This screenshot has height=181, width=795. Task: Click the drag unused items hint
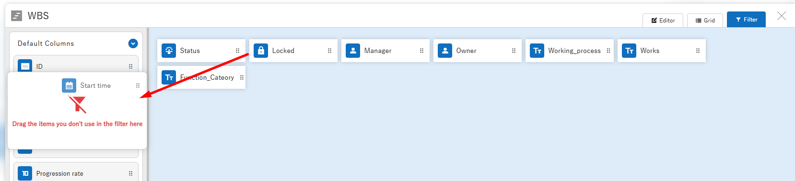(x=77, y=124)
